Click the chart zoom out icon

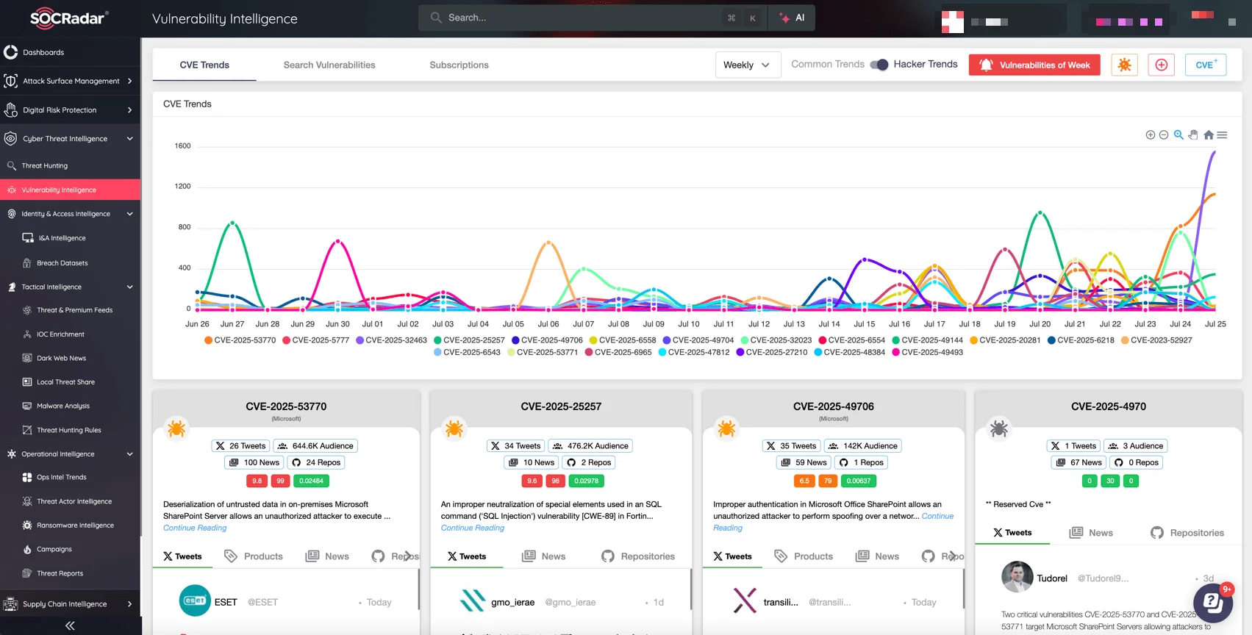pyautogui.click(x=1164, y=135)
